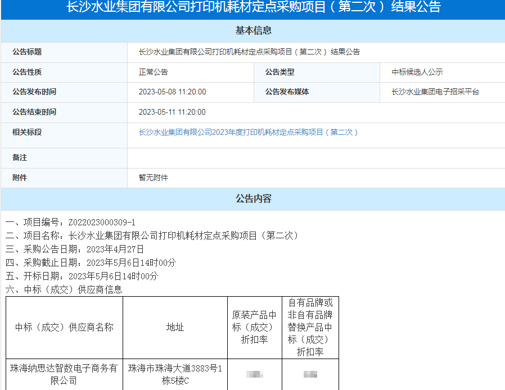Click the 四、采购截止日期 line

coord(91,263)
